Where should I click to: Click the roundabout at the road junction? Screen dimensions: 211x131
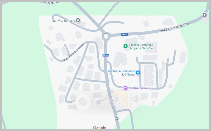[106, 36]
